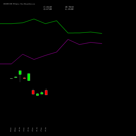Viewport: 136px width, 136px height.
Task: Select the green candle above 16 Jan
Action: [38, 95]
